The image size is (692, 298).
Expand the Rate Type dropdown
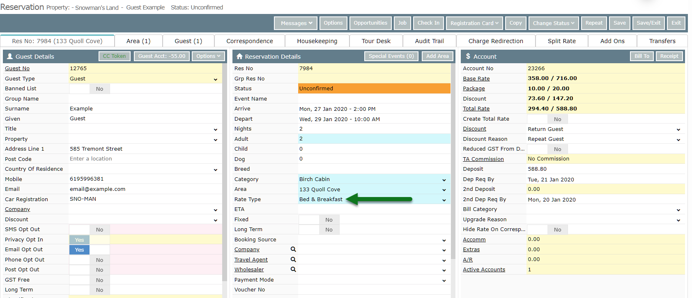(444, 200)
